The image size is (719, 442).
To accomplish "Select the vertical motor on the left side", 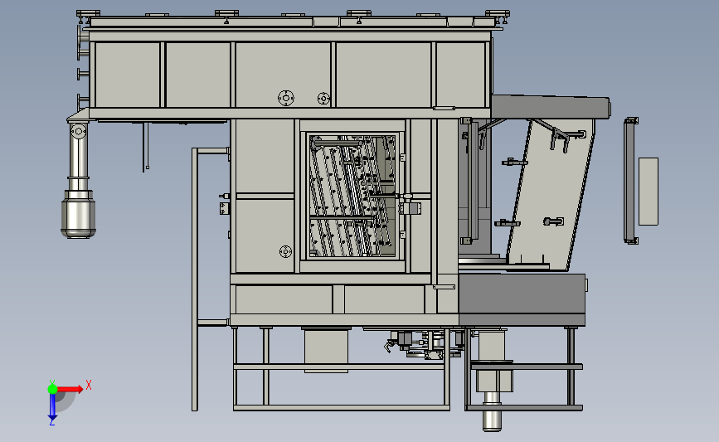I will pos(79,214).
